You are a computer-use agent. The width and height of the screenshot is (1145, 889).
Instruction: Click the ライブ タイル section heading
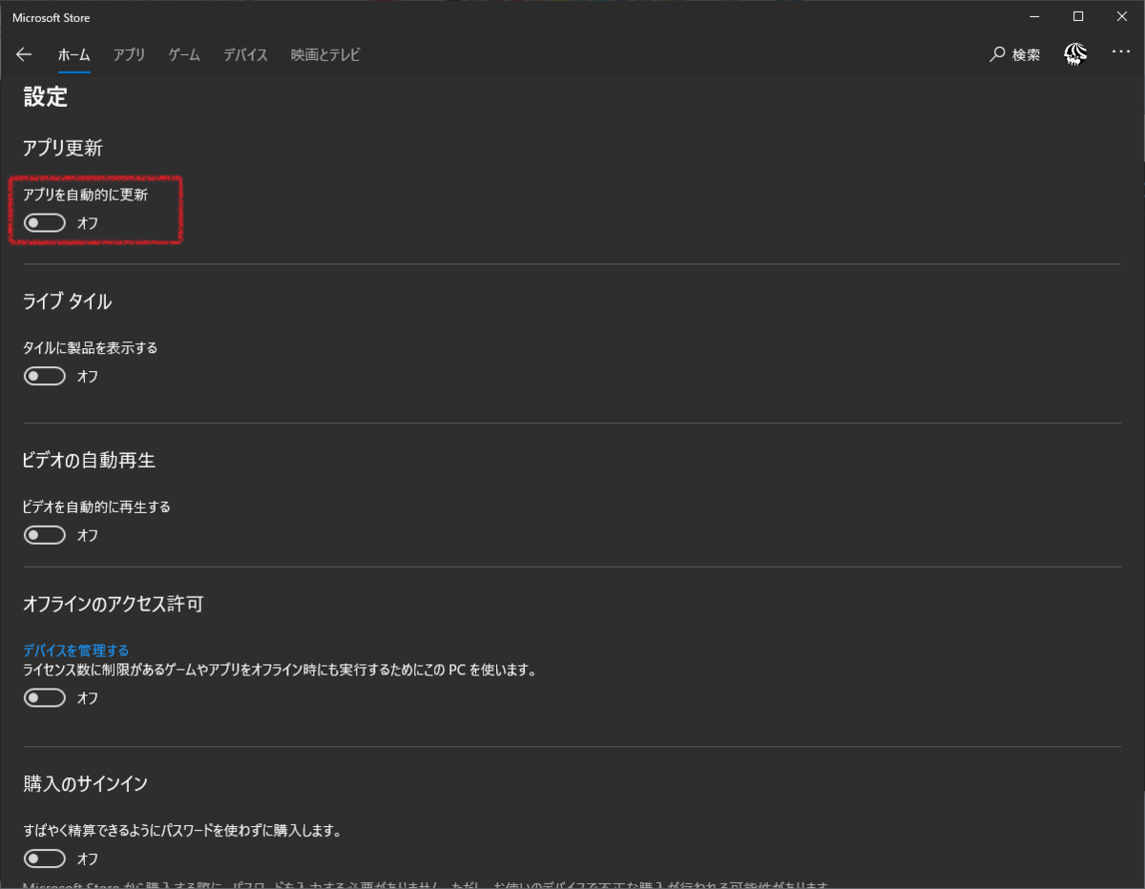click(x=67, y=301)
